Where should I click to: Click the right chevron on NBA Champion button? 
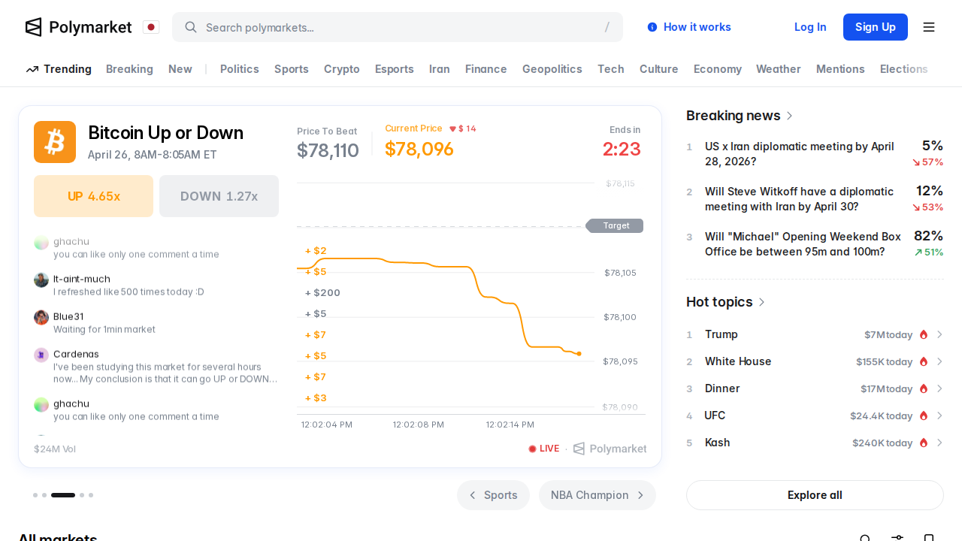(x=640, y=495)
